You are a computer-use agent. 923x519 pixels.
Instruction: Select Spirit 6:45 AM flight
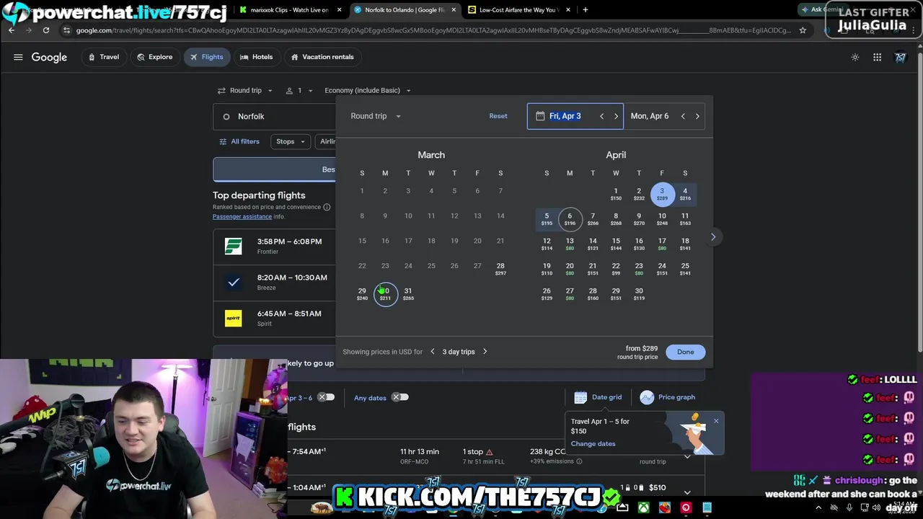tap(275, 318)
